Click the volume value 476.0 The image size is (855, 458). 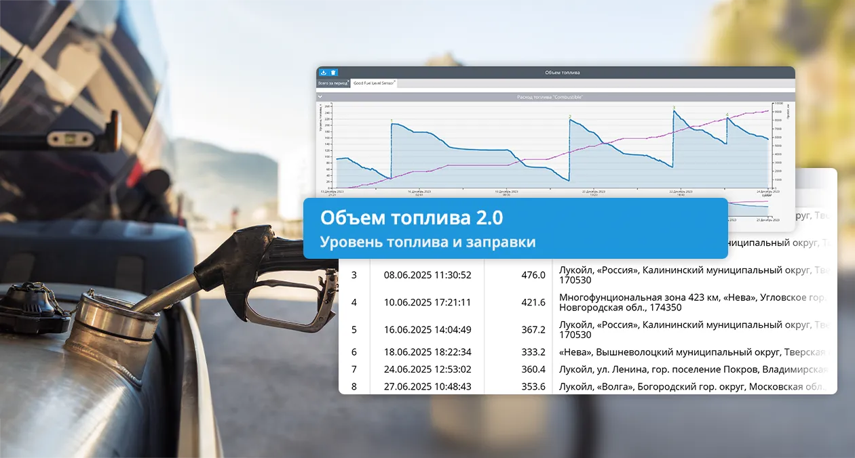pos(533,275)
